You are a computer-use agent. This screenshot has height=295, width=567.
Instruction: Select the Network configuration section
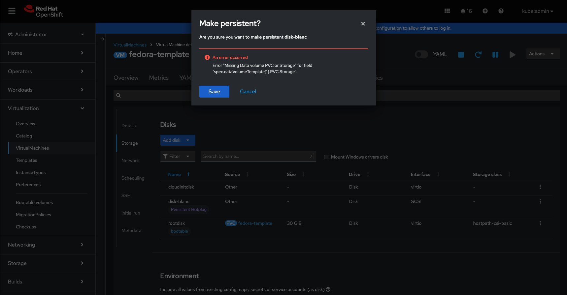(x=130, y=161)
